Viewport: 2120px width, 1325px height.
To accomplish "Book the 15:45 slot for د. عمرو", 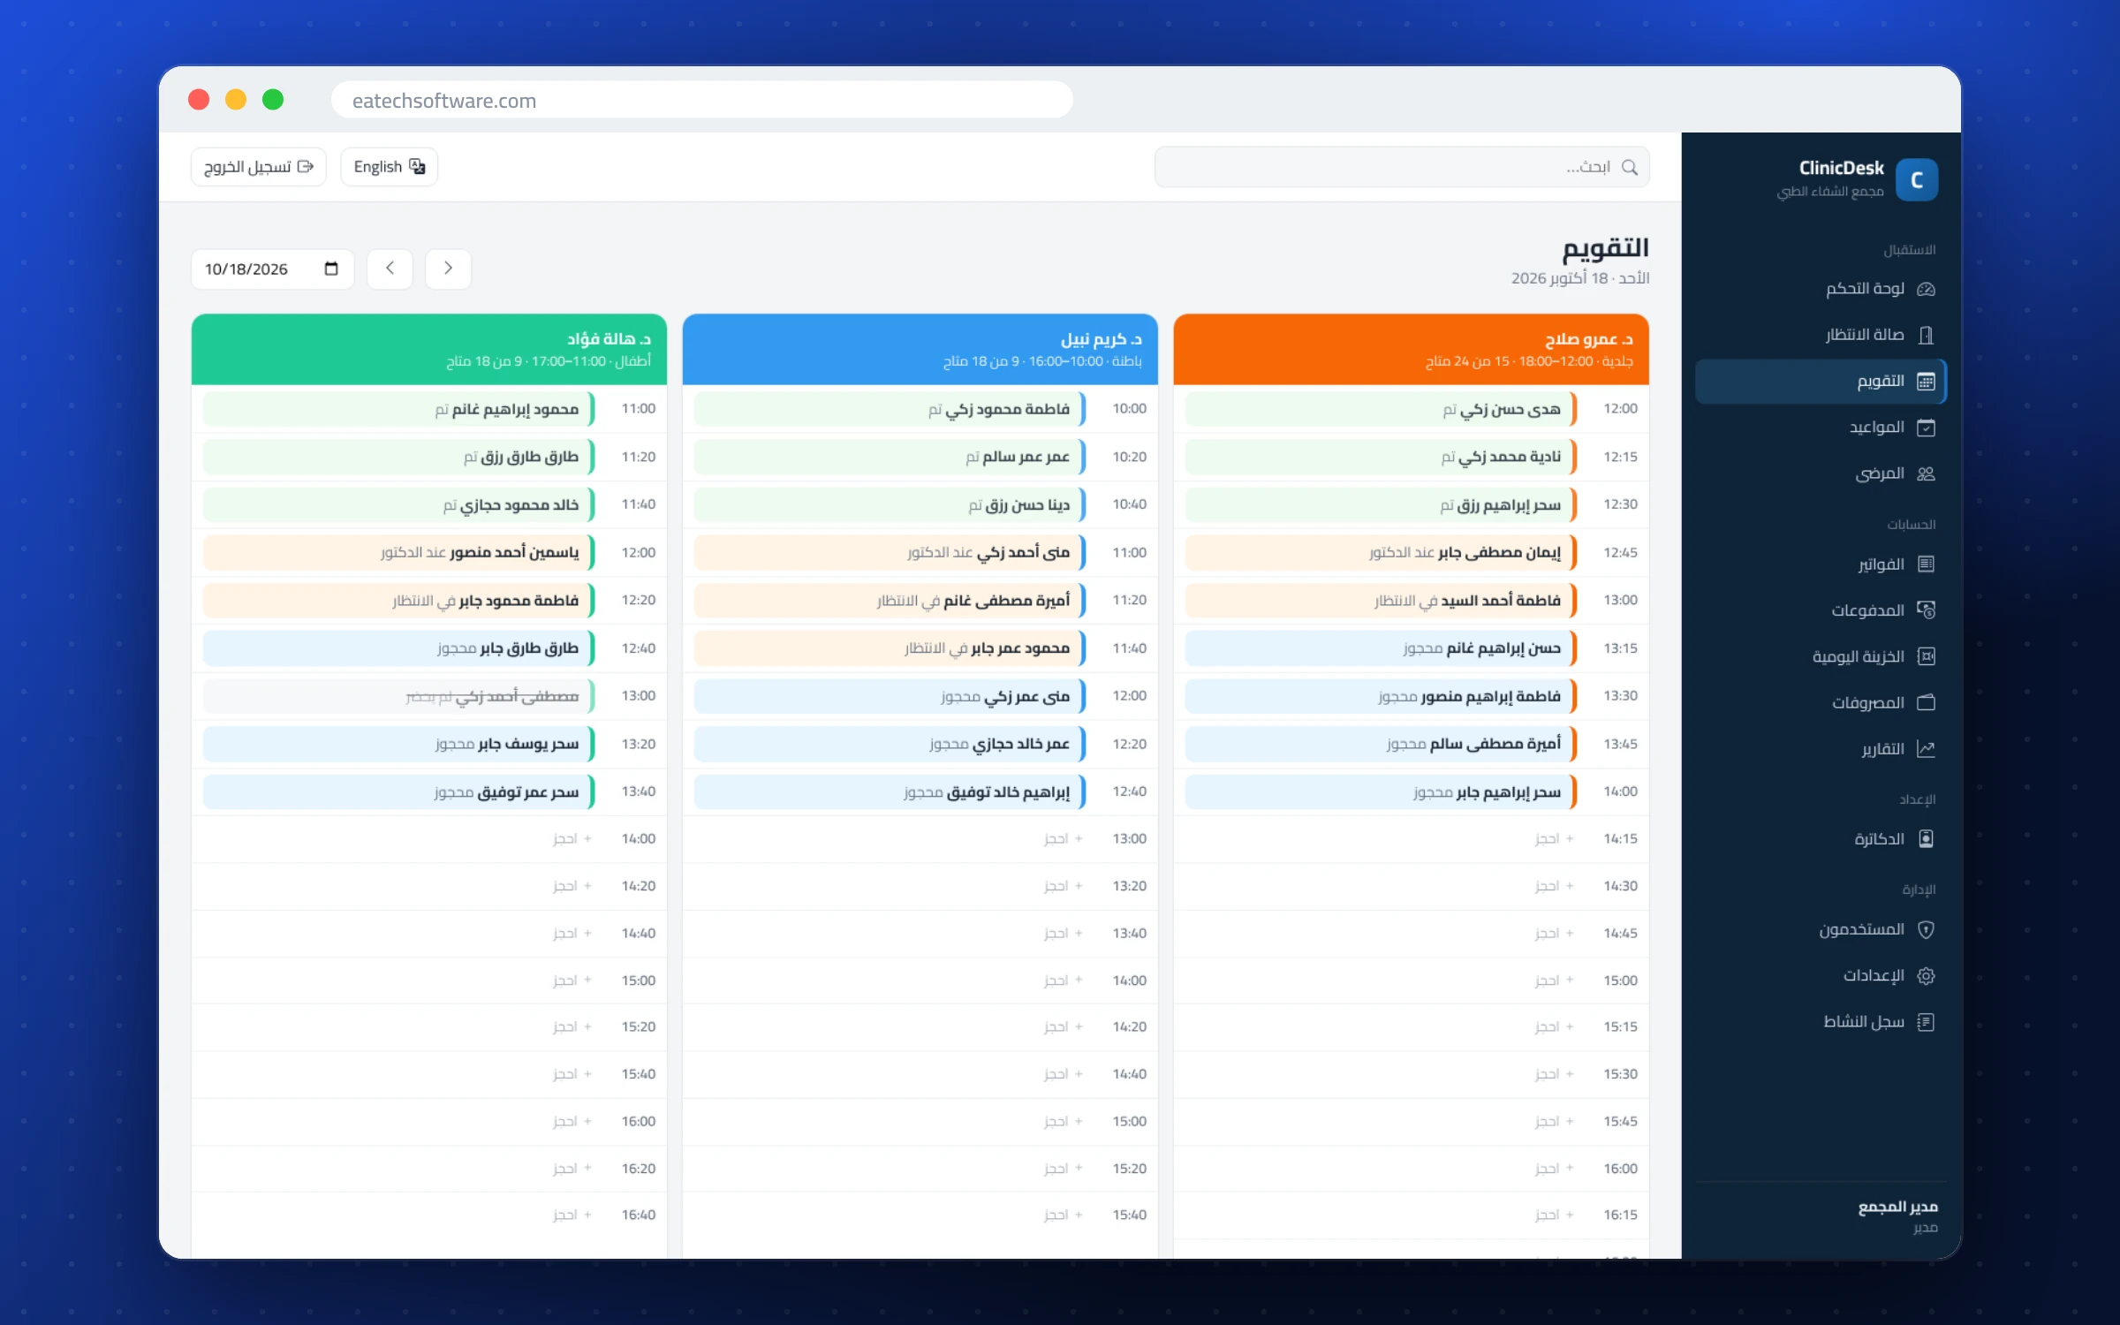I will click(x=1554, y=1121).
